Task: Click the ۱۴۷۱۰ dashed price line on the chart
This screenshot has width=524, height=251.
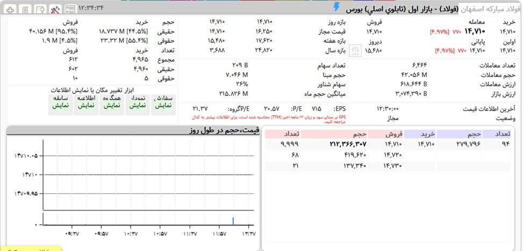Action: pos(149,175)
